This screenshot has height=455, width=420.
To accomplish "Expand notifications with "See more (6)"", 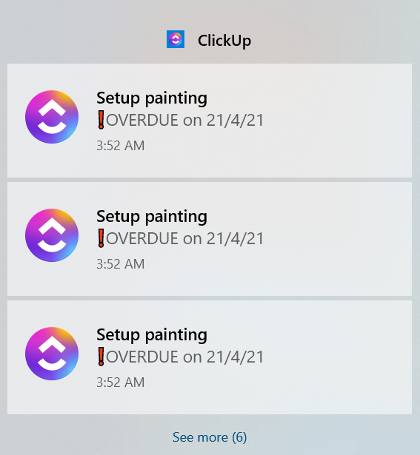I will coord(210,437).
